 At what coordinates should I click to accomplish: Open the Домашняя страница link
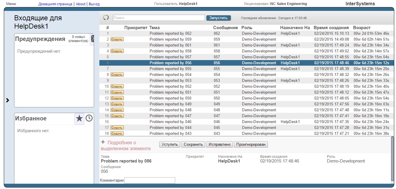pos(55,4)
